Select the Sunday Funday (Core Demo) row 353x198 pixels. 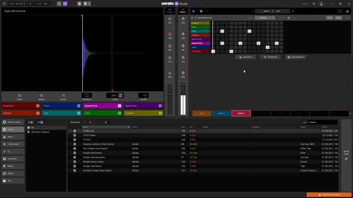203,170
